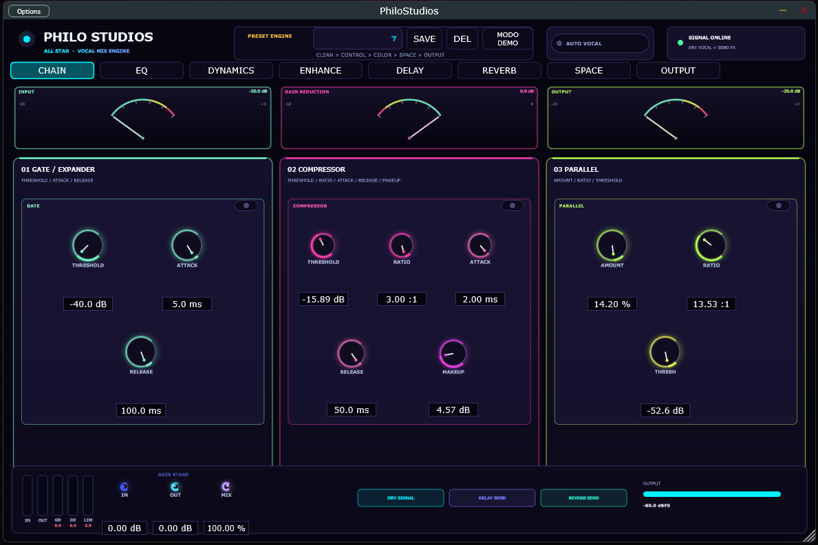818x545 pixels.
Task: Select the REVERB tab
Action: (x=499, y=70)
